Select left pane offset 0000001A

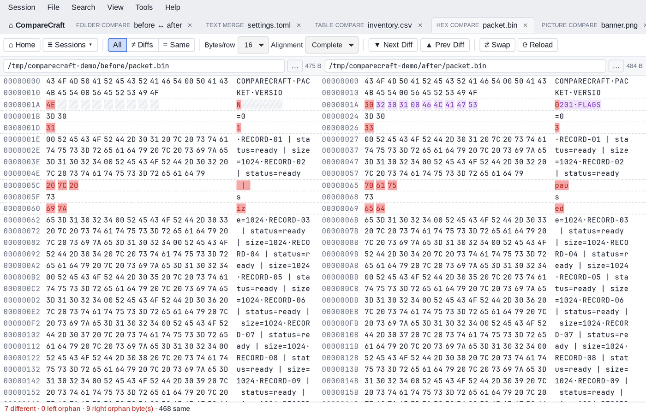22,105
